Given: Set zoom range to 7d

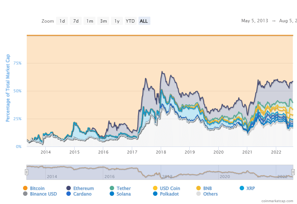Looking at the screenshot, I should (76, 21).
